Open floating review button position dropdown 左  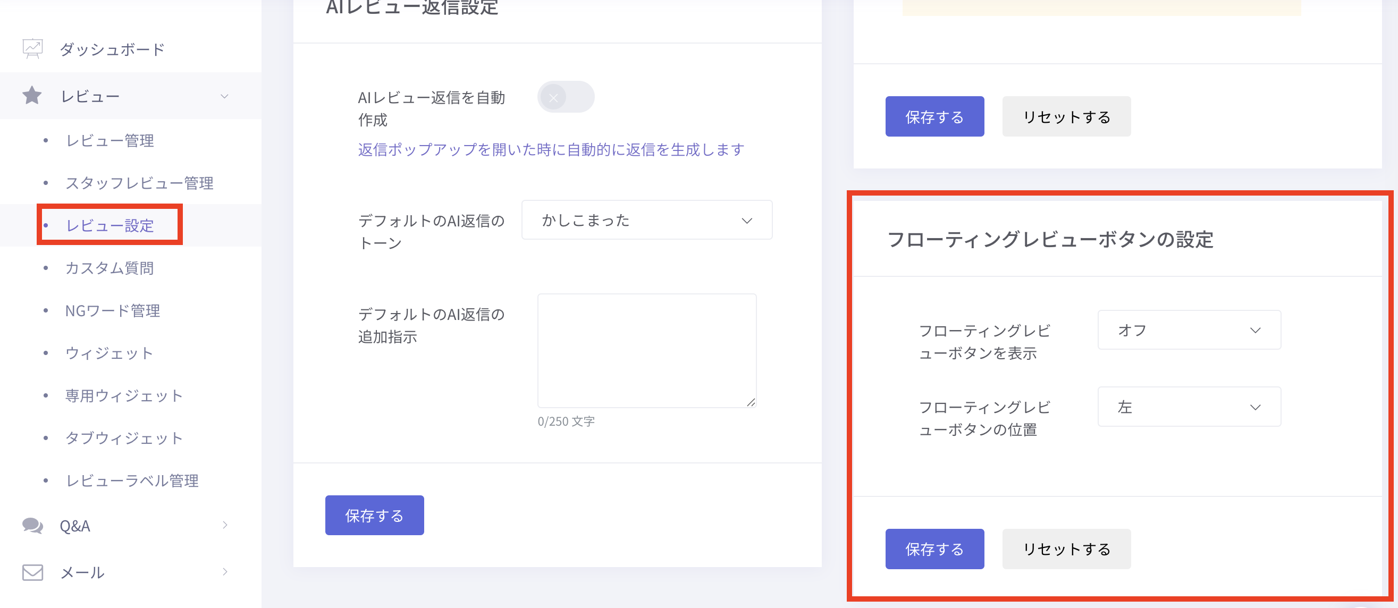click(1189, 407)
